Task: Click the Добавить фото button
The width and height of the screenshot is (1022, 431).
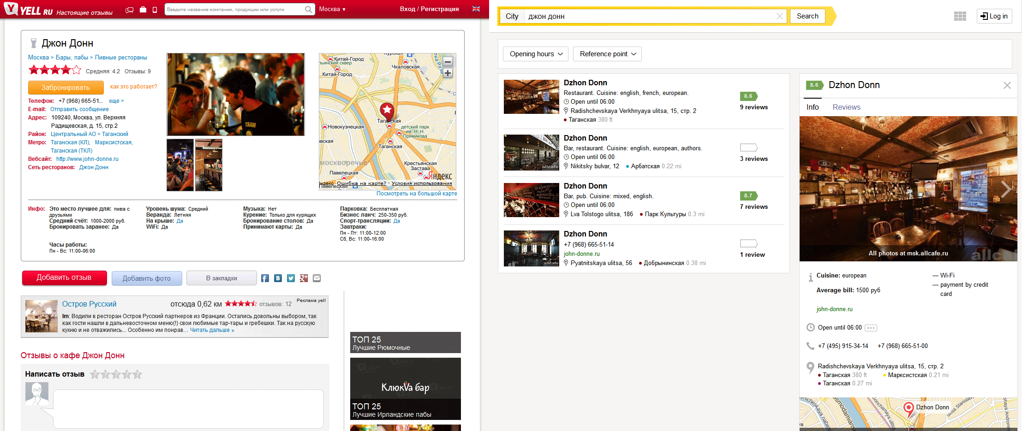Action: click(147, 278)
